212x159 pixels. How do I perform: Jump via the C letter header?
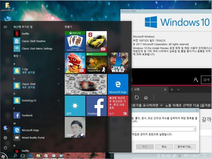point(14,79)
